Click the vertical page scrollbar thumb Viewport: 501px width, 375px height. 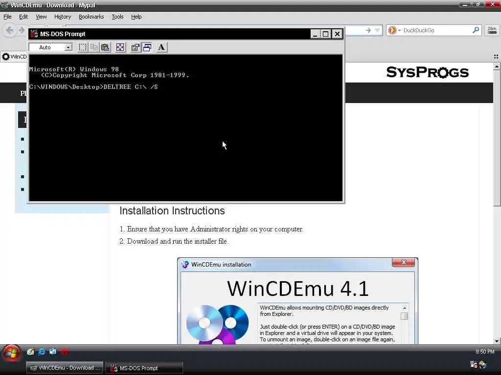click(x=497, y=138)
